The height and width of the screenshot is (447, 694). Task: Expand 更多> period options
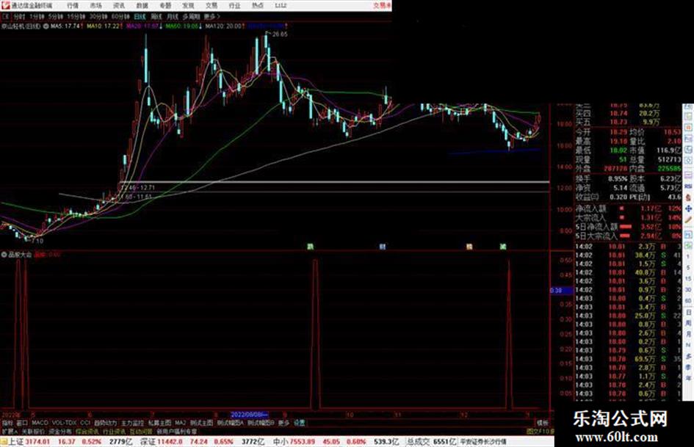coord(212,16)
